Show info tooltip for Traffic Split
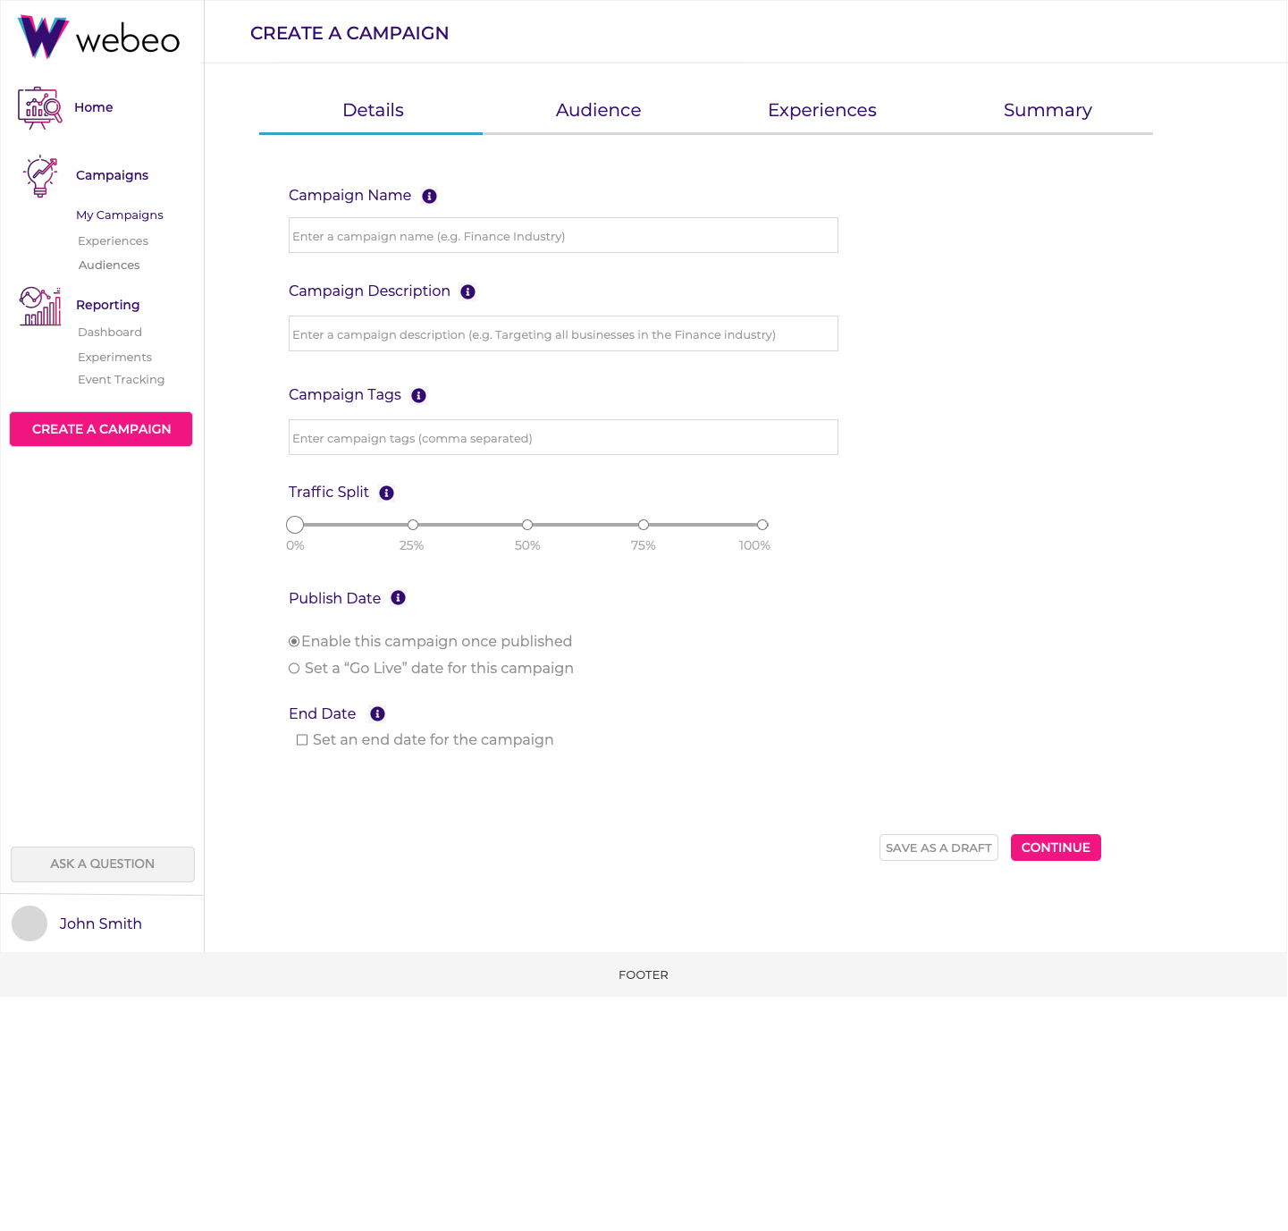Screen dimensions: 1288x1231 tap(386, 493)
